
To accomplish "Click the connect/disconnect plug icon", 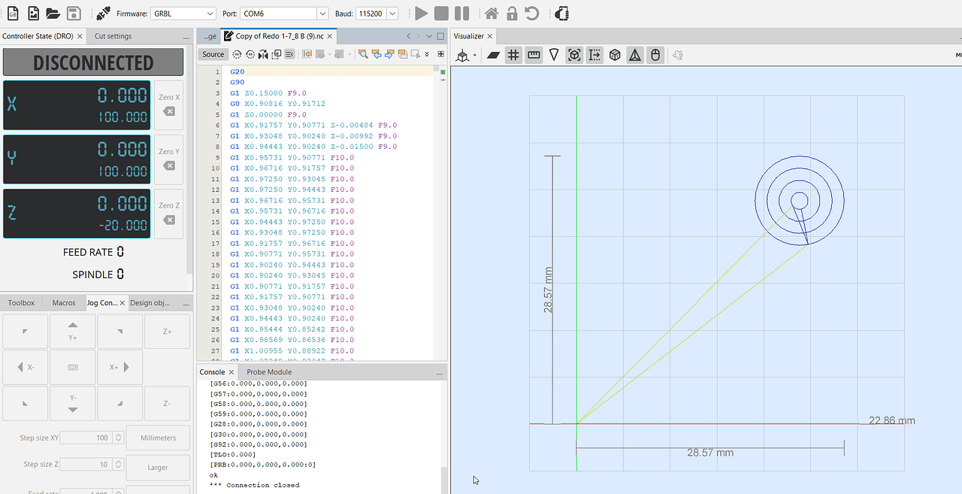I will [x=103, y=14].
